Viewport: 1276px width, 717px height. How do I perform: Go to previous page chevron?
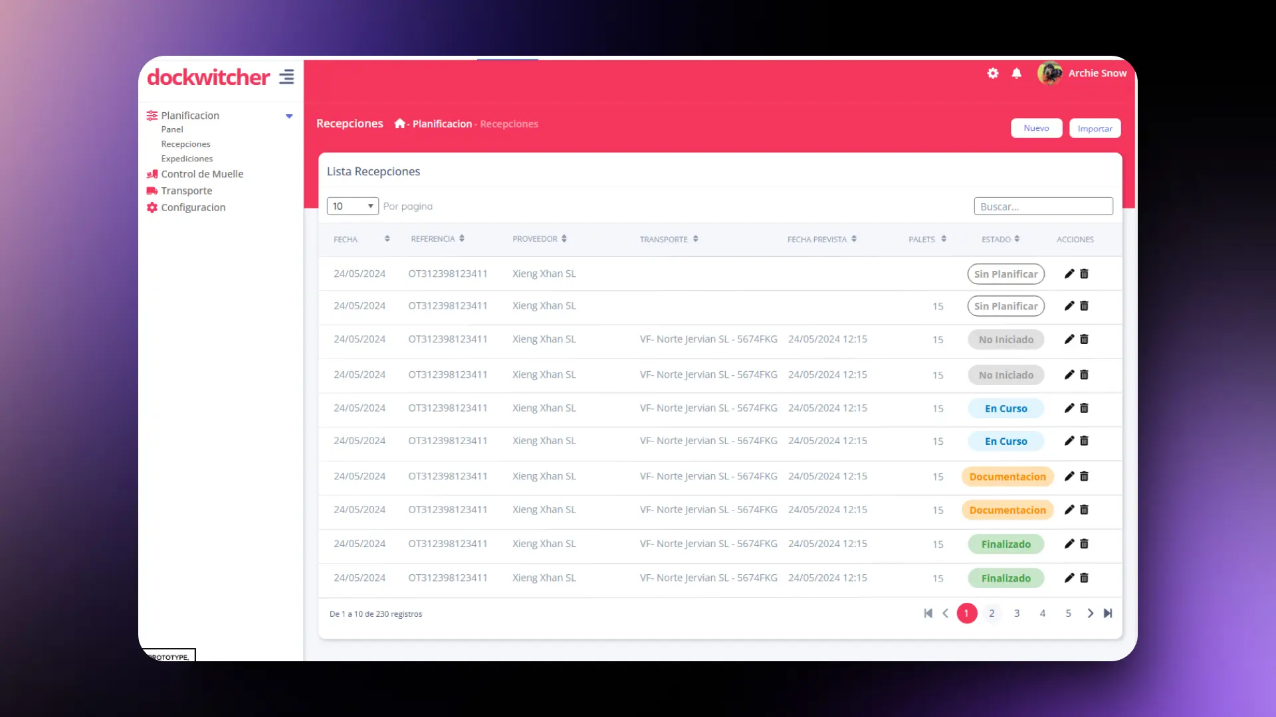pyautogui.click(x=945, y=613)
